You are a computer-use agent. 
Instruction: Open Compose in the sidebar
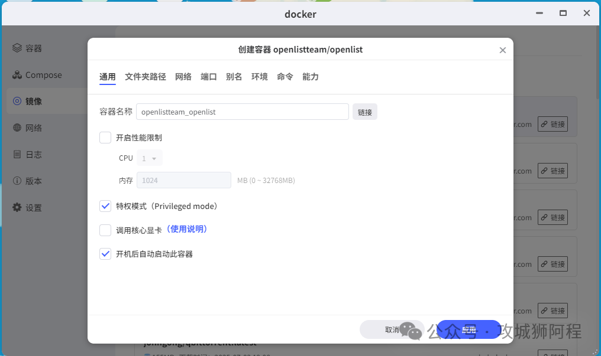pos(37,75)
